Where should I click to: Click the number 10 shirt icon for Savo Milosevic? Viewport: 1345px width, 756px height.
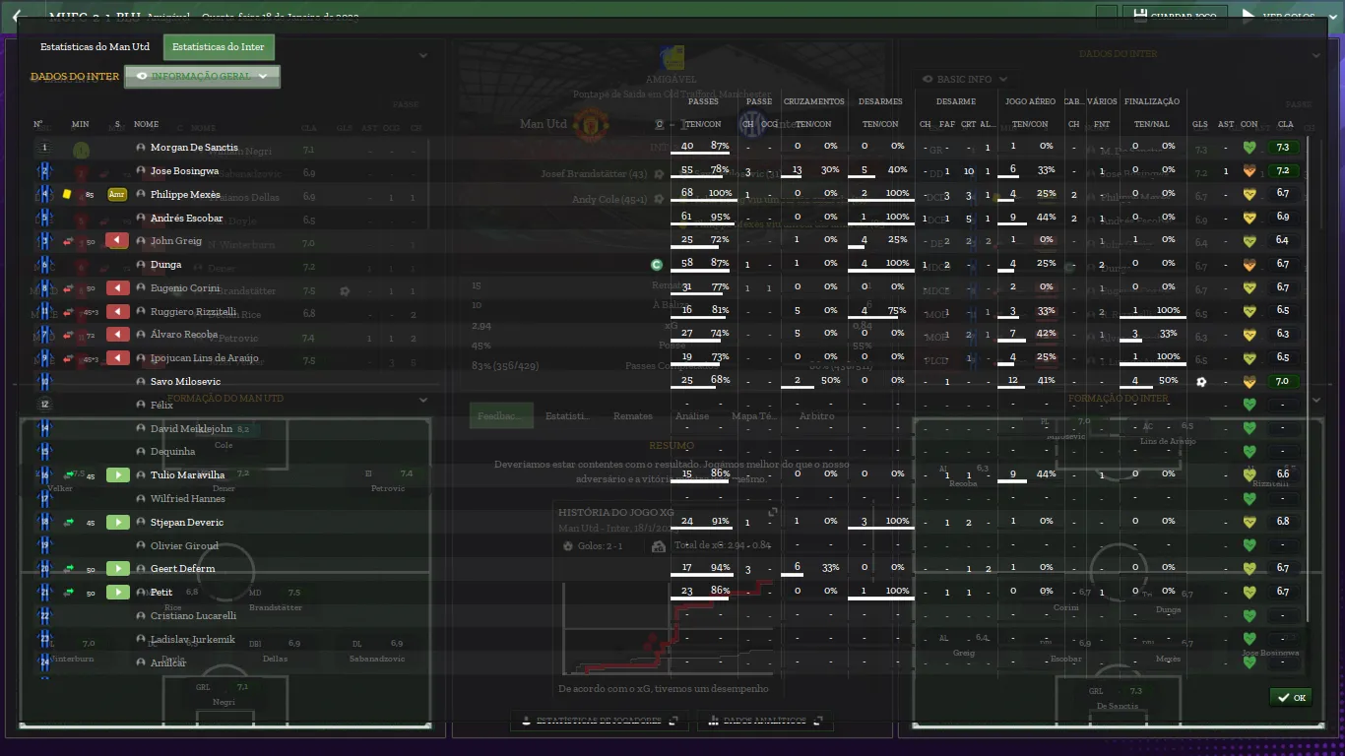[x=44, y=382]
